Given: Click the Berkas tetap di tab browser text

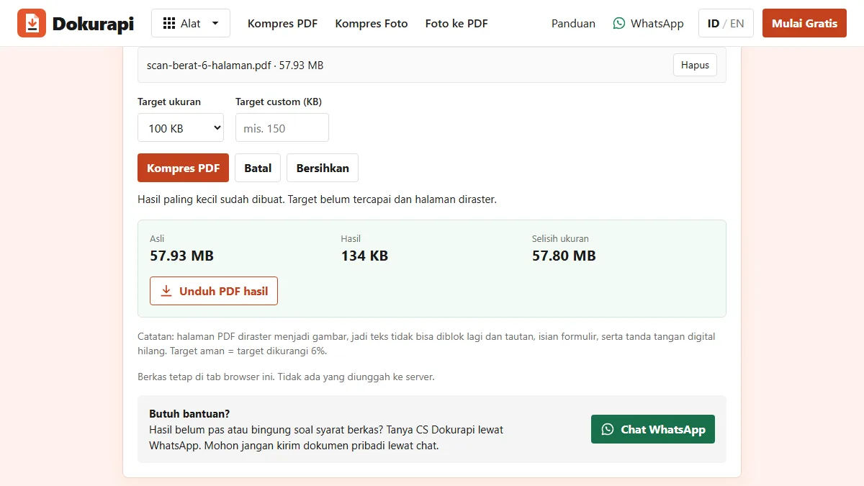Looking at the screenshot, I should 286,377.
